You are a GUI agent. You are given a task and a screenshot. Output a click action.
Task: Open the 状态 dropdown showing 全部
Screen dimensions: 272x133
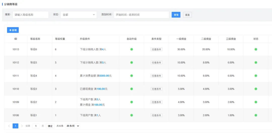click(x=79, y=15)
